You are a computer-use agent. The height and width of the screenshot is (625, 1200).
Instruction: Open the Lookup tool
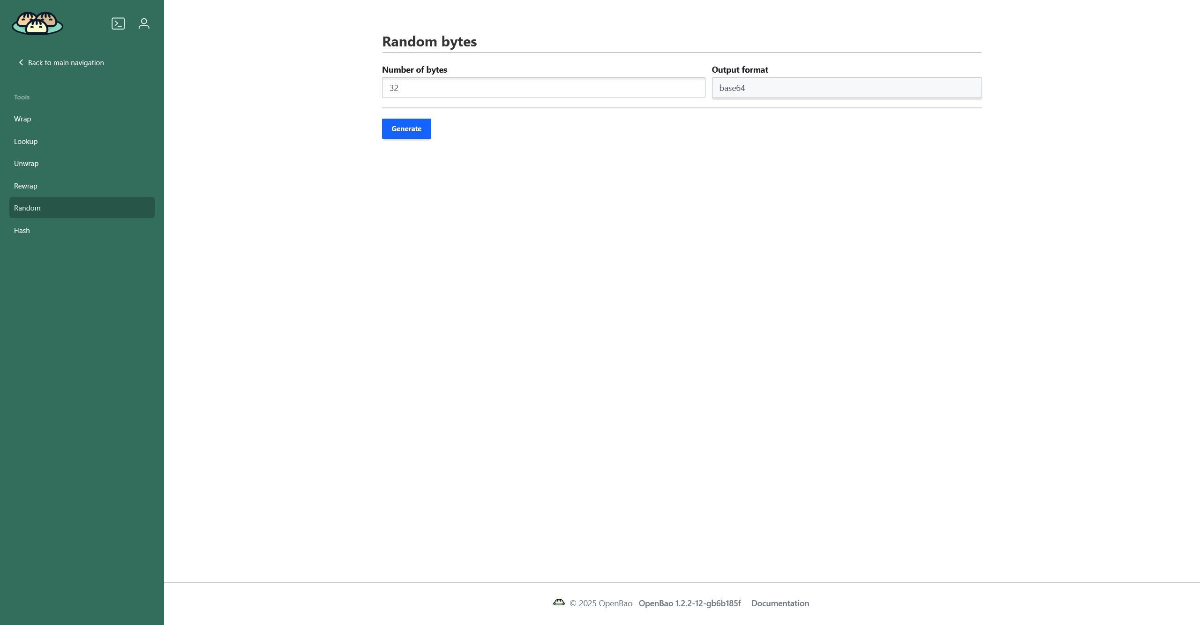point(26,141)
